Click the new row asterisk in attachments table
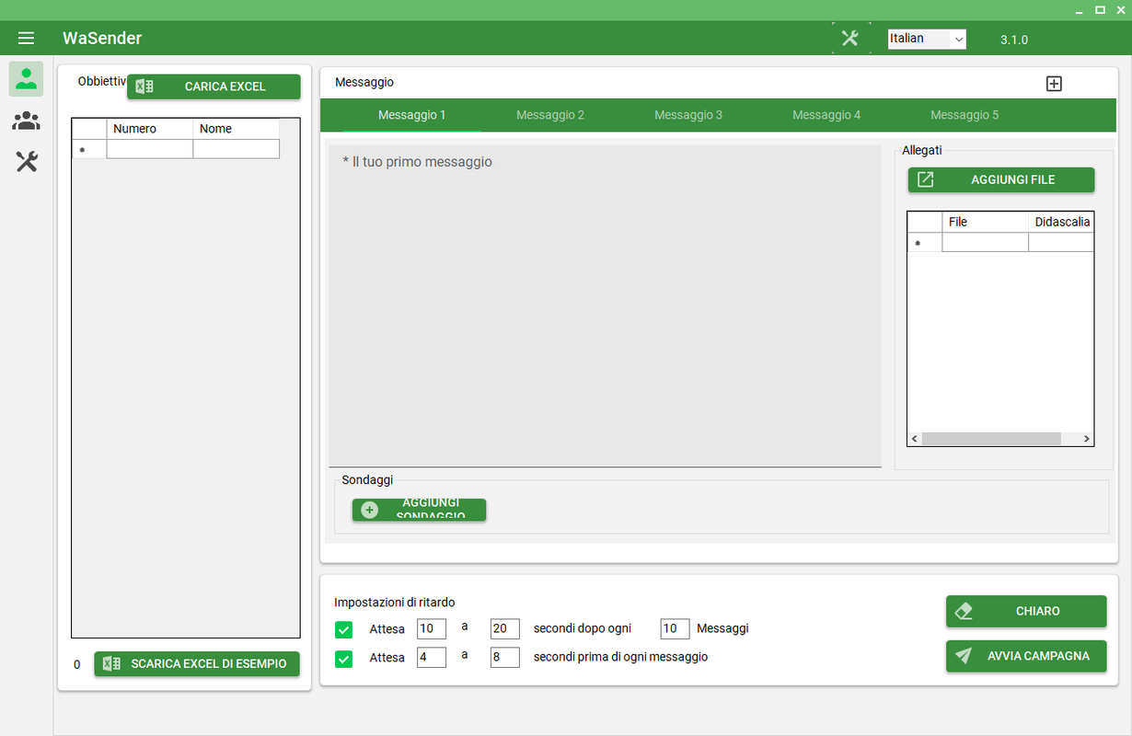The height and width of the screenshot is (736, 1132). coord(918,243)
